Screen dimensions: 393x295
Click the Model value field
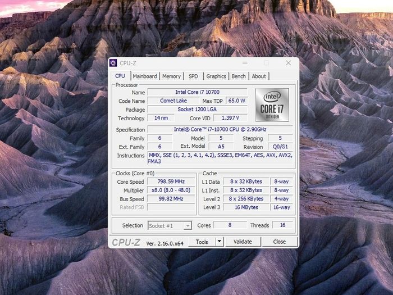(x=221, y=138)
